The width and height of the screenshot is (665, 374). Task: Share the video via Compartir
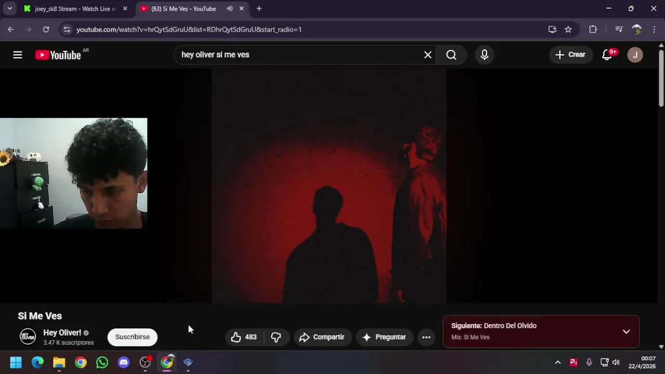(322, 337)
